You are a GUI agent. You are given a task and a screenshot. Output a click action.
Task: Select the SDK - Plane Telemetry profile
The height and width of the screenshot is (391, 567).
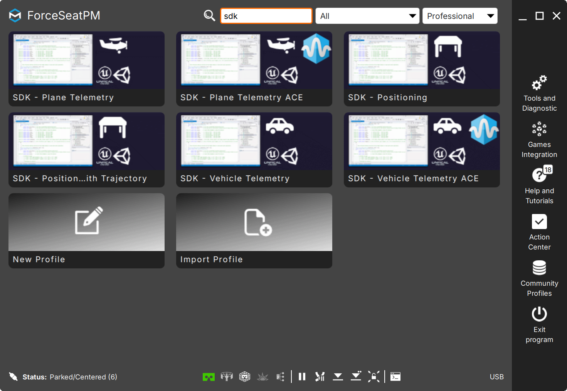(x=86, y=69)
